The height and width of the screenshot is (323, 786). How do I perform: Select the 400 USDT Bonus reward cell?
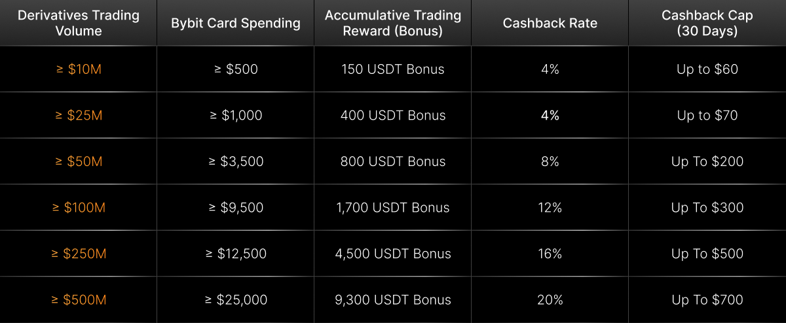(393, 116)
